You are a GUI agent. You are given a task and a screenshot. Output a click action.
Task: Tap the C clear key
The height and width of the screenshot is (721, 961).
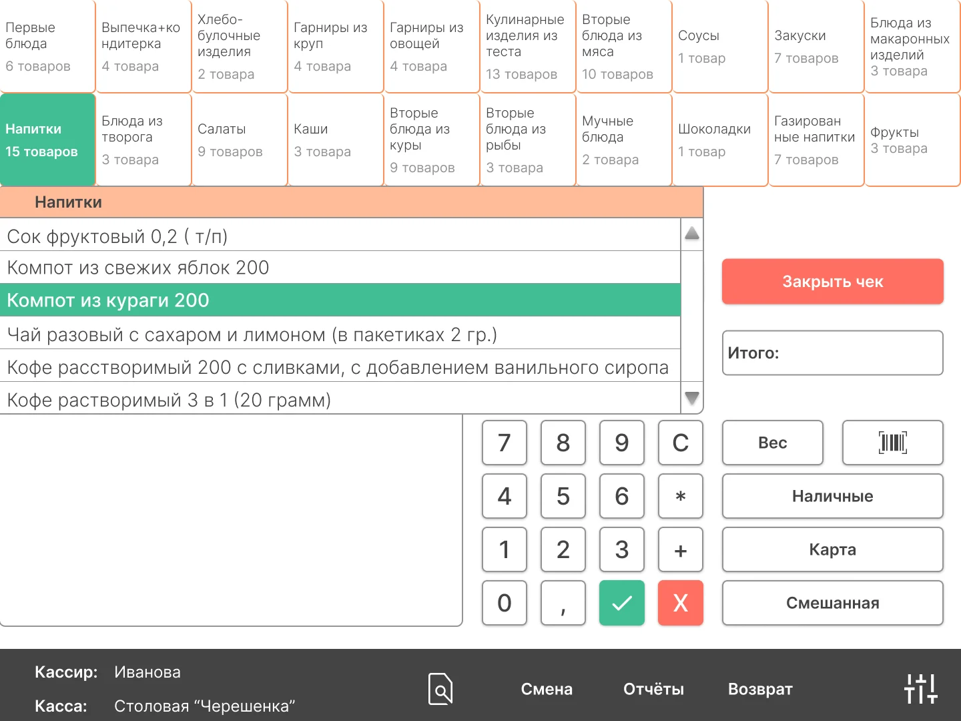[681, 443]
